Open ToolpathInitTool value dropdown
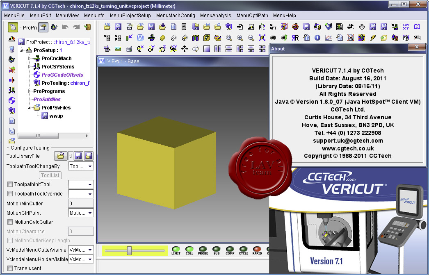This screenshot has width=429, height=275. 81,184
